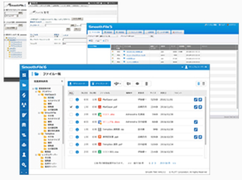Open first file link in SmoothFile5 list
This screenshot has height=180, width=242.
click(x=134, y=52)
